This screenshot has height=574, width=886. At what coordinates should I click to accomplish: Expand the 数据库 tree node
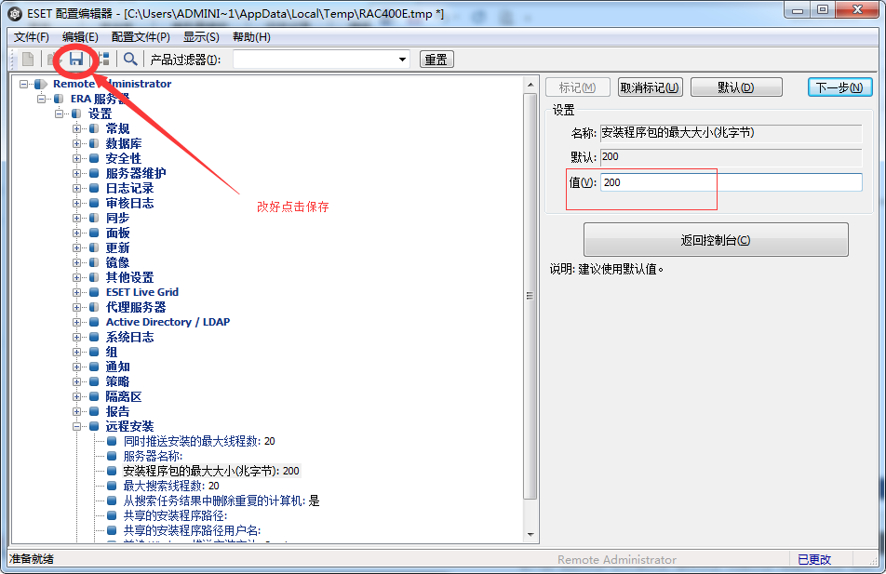(76, 143)
